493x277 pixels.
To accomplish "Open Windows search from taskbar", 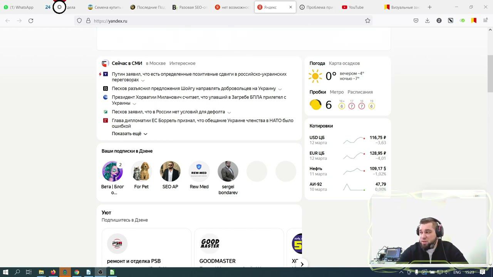I will tap(17, 272).
